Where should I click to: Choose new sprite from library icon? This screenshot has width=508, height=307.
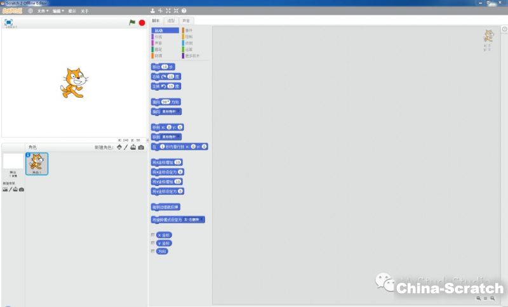tap(118, 147)
